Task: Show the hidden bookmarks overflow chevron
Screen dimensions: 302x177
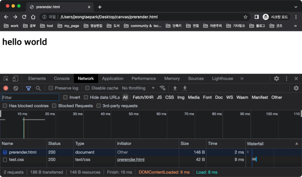Action: [296, 26]
